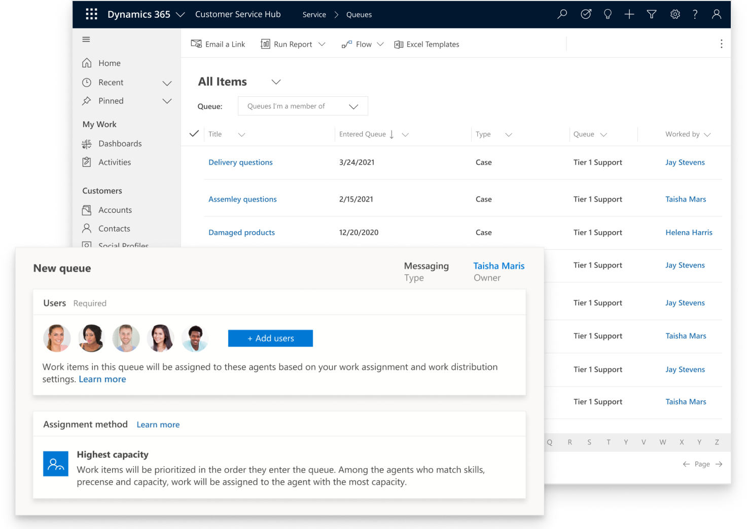Click the search magnifier icon

pyautogui.click(x=562, y=14)
